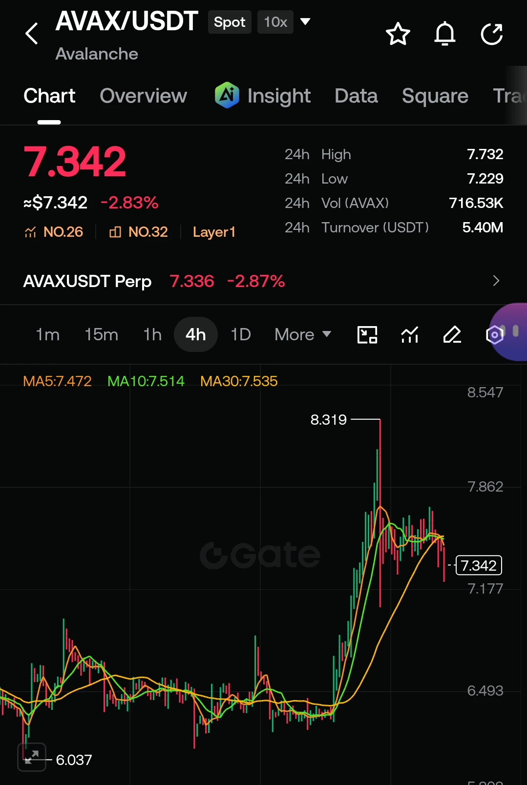Open the chart settings hexagon icon
Screen dimensions: 527x785
(x=495, y=335)
